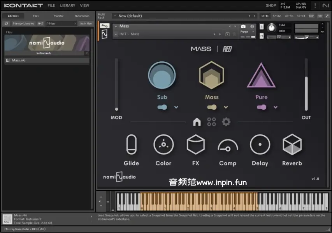Select Mass.nki in the library list
This screenshot has width=332, height=233.
click(x=19, y=61)
